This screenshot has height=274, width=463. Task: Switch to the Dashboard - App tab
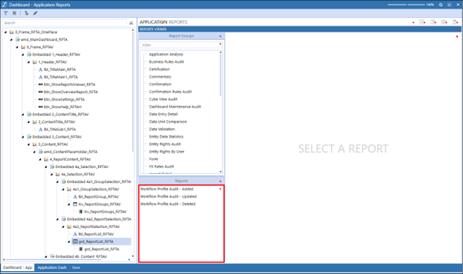click(18, 267)
